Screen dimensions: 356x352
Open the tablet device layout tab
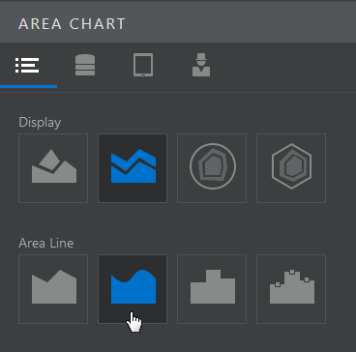(143, 66)
